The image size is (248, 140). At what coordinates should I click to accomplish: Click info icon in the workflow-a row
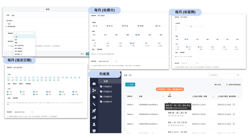coord(234,105)
